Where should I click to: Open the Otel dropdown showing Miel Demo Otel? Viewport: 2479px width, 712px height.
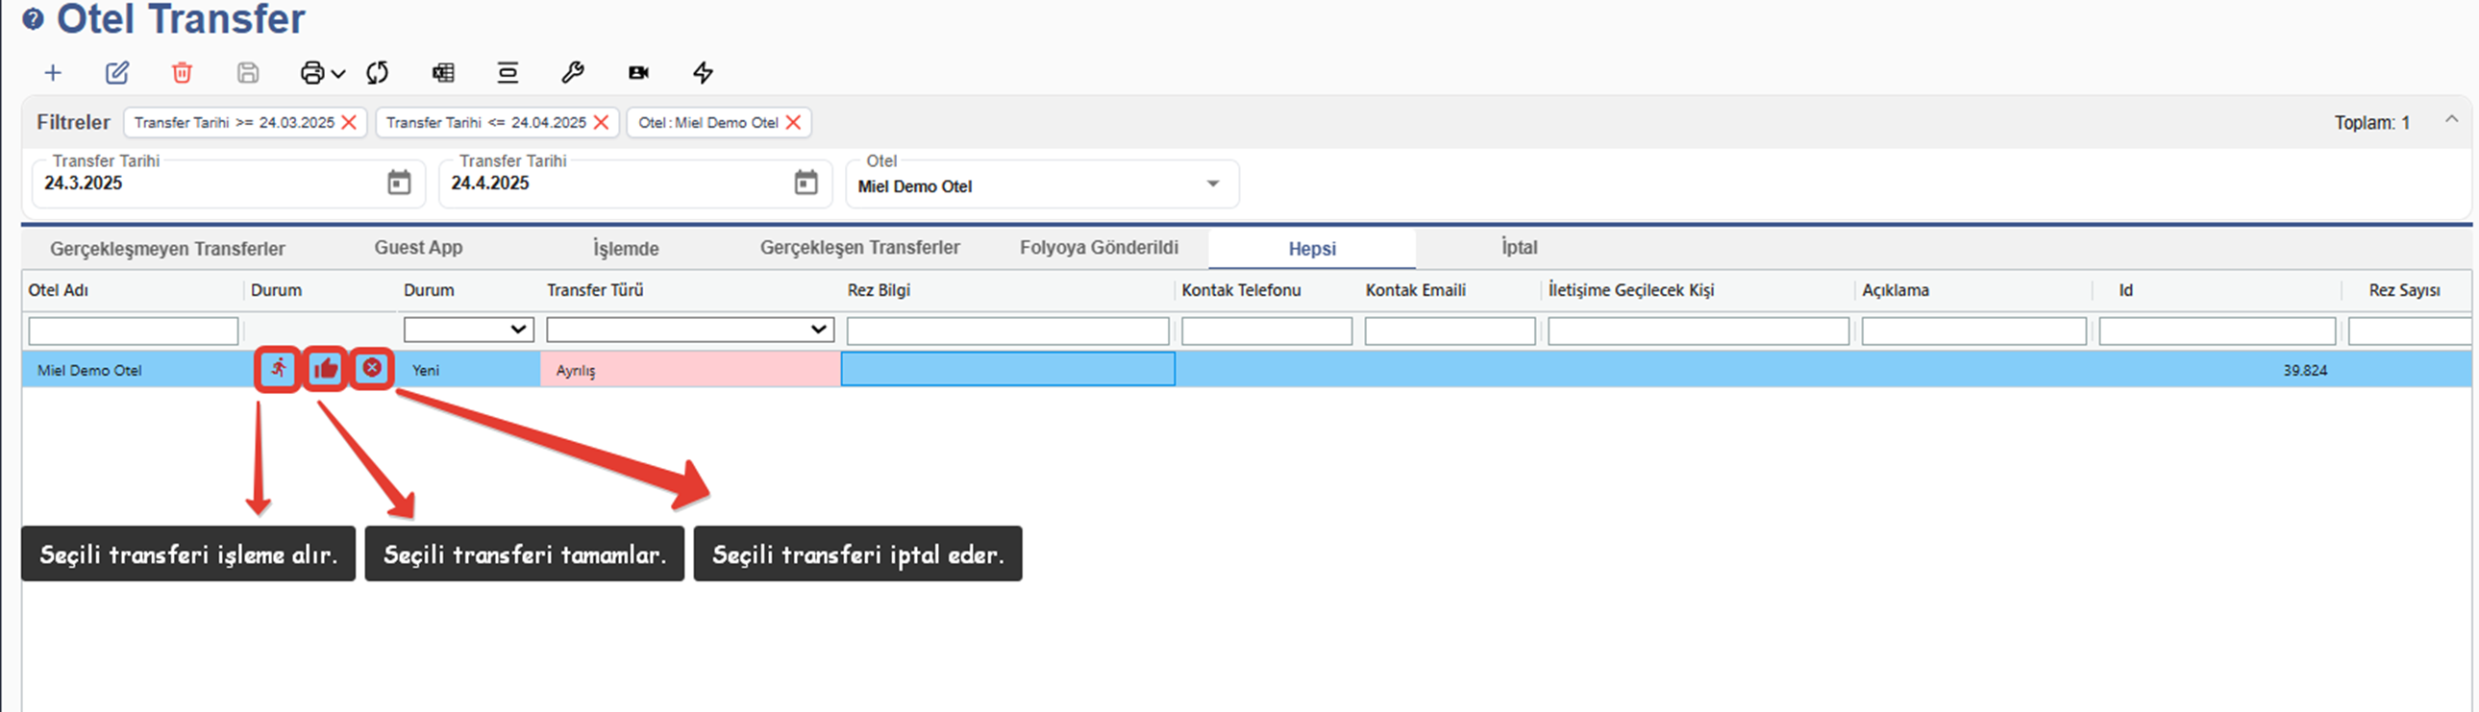pos(1212,184)
